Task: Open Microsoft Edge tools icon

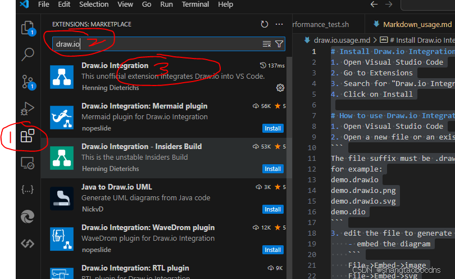Action: point(28,217)
